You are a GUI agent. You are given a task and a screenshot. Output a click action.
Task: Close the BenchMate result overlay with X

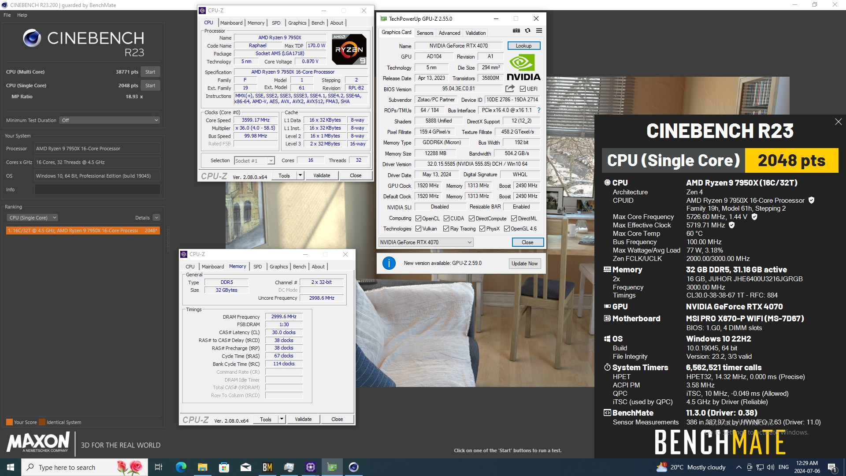coord(838,122)
